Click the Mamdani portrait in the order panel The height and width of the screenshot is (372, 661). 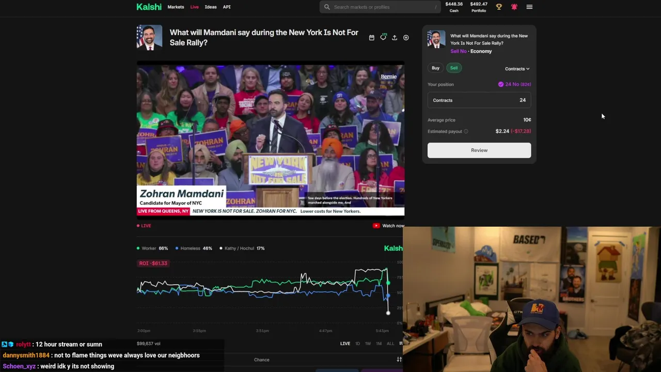tap(436, 39)
